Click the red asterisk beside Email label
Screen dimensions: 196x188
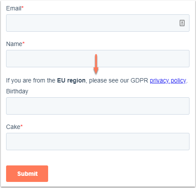pyautogui.click(x=23, y=7)
